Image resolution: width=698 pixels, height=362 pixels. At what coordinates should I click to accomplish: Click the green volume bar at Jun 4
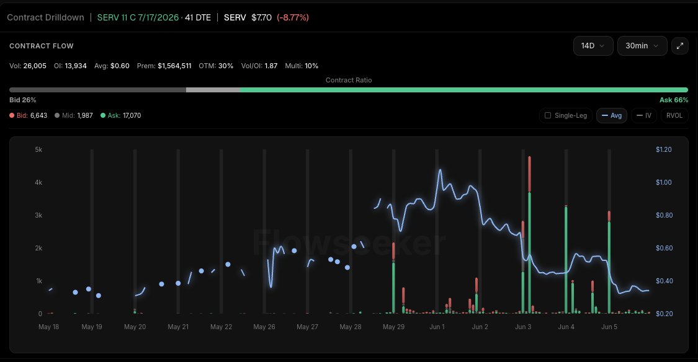click(x=566, y=260)
